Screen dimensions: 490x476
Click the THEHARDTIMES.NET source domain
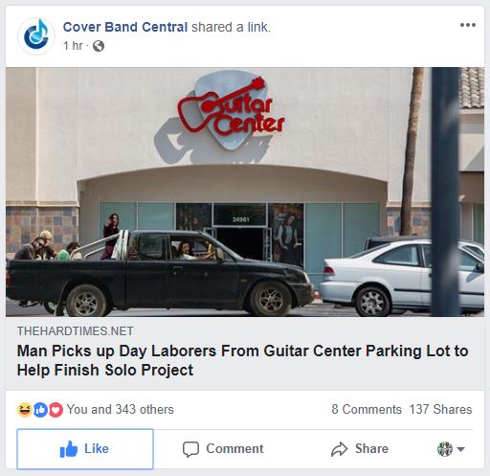[x=76, y=331]
